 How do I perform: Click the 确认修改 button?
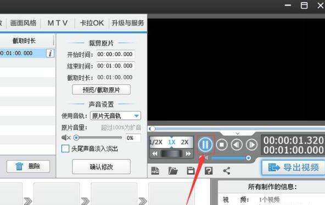point(102,167)
